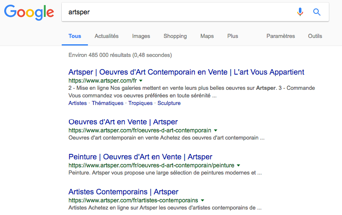Select the Tous tab

pos(75,36)
